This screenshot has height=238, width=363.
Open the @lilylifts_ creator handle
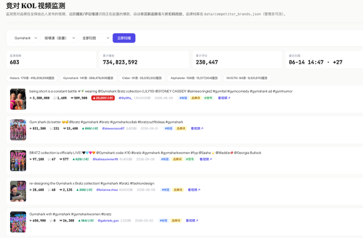tap(125, 98)
